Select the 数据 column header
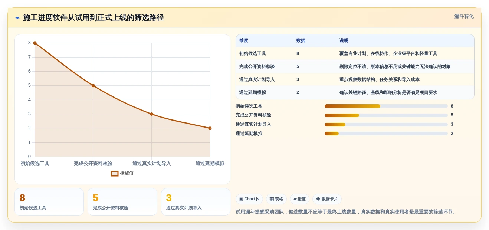Image resolution: width=489 pixels, height=230 pixels. point(301,41)
